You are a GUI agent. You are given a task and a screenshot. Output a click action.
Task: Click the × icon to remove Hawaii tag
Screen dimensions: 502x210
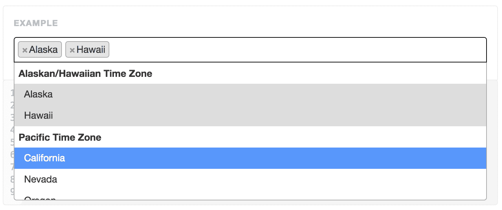click(x=72, y=50)
